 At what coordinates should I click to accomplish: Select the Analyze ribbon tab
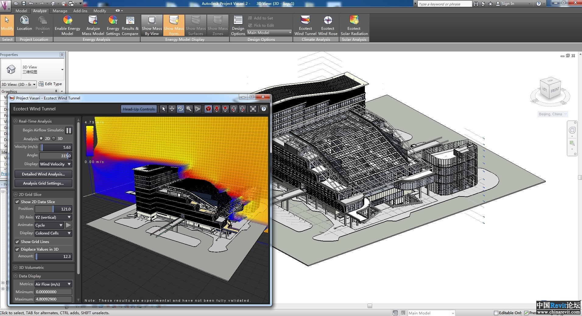pos(40,11)
